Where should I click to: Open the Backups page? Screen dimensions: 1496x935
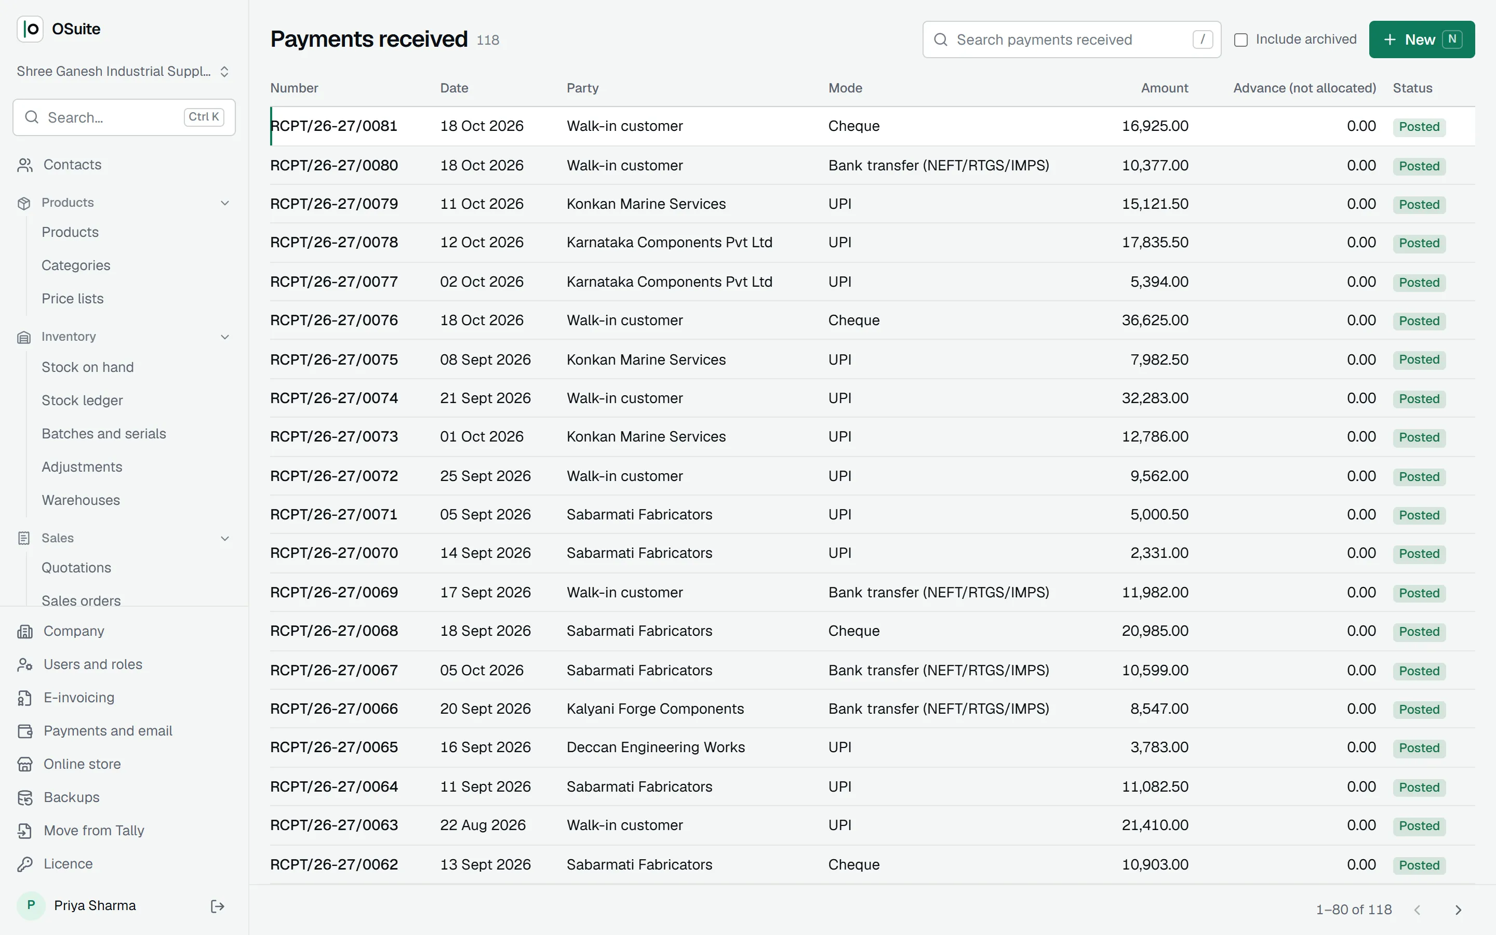pos(72,797)
